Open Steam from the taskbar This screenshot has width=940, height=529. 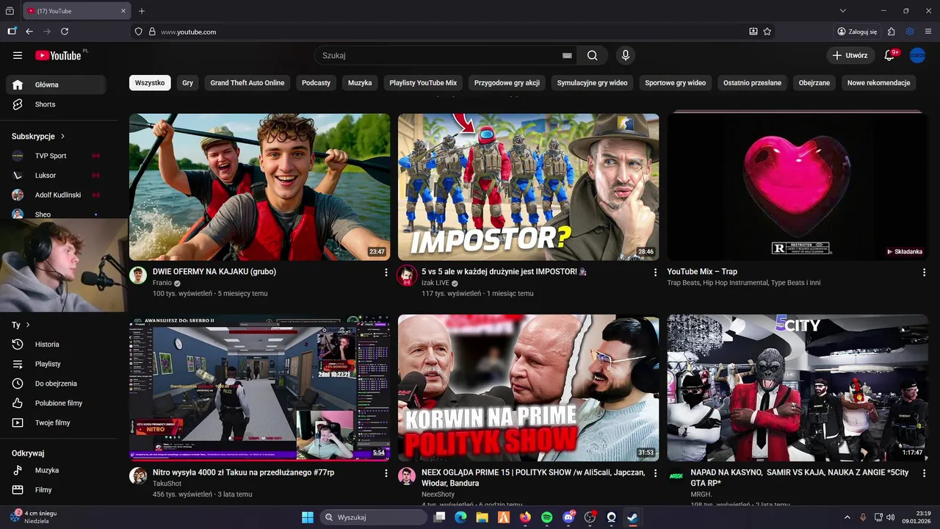click(632, 517)
